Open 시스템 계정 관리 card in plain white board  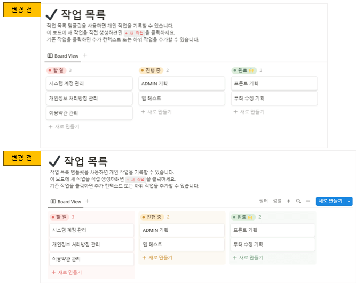tap(89, 84)
